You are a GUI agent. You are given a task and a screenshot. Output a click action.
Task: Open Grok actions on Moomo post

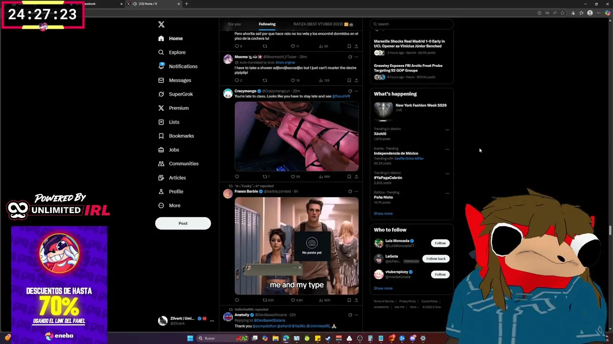click(x=350, y=57)
